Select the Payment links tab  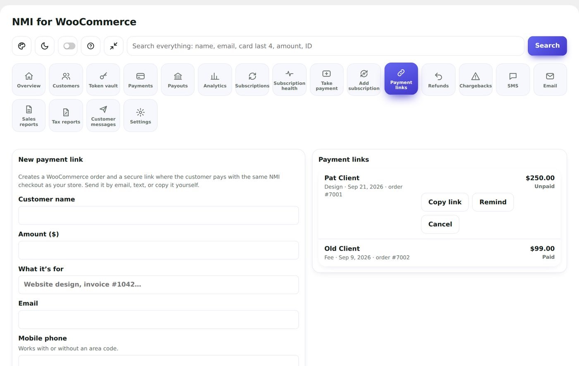pyautogui.click(x=401, y=79)
